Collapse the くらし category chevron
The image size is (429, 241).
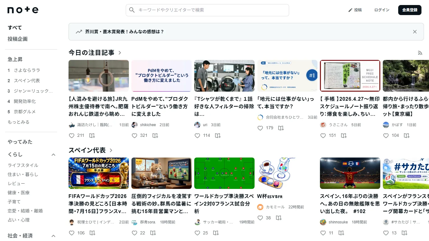coord(53,154)
